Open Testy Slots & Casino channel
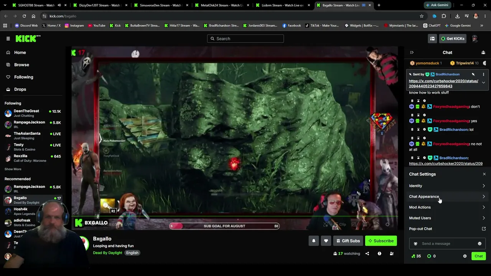 (x=33, y=147)
